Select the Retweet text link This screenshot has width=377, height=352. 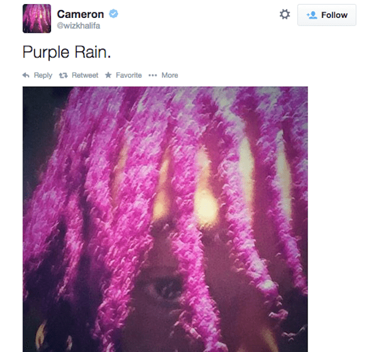[85, 75]
